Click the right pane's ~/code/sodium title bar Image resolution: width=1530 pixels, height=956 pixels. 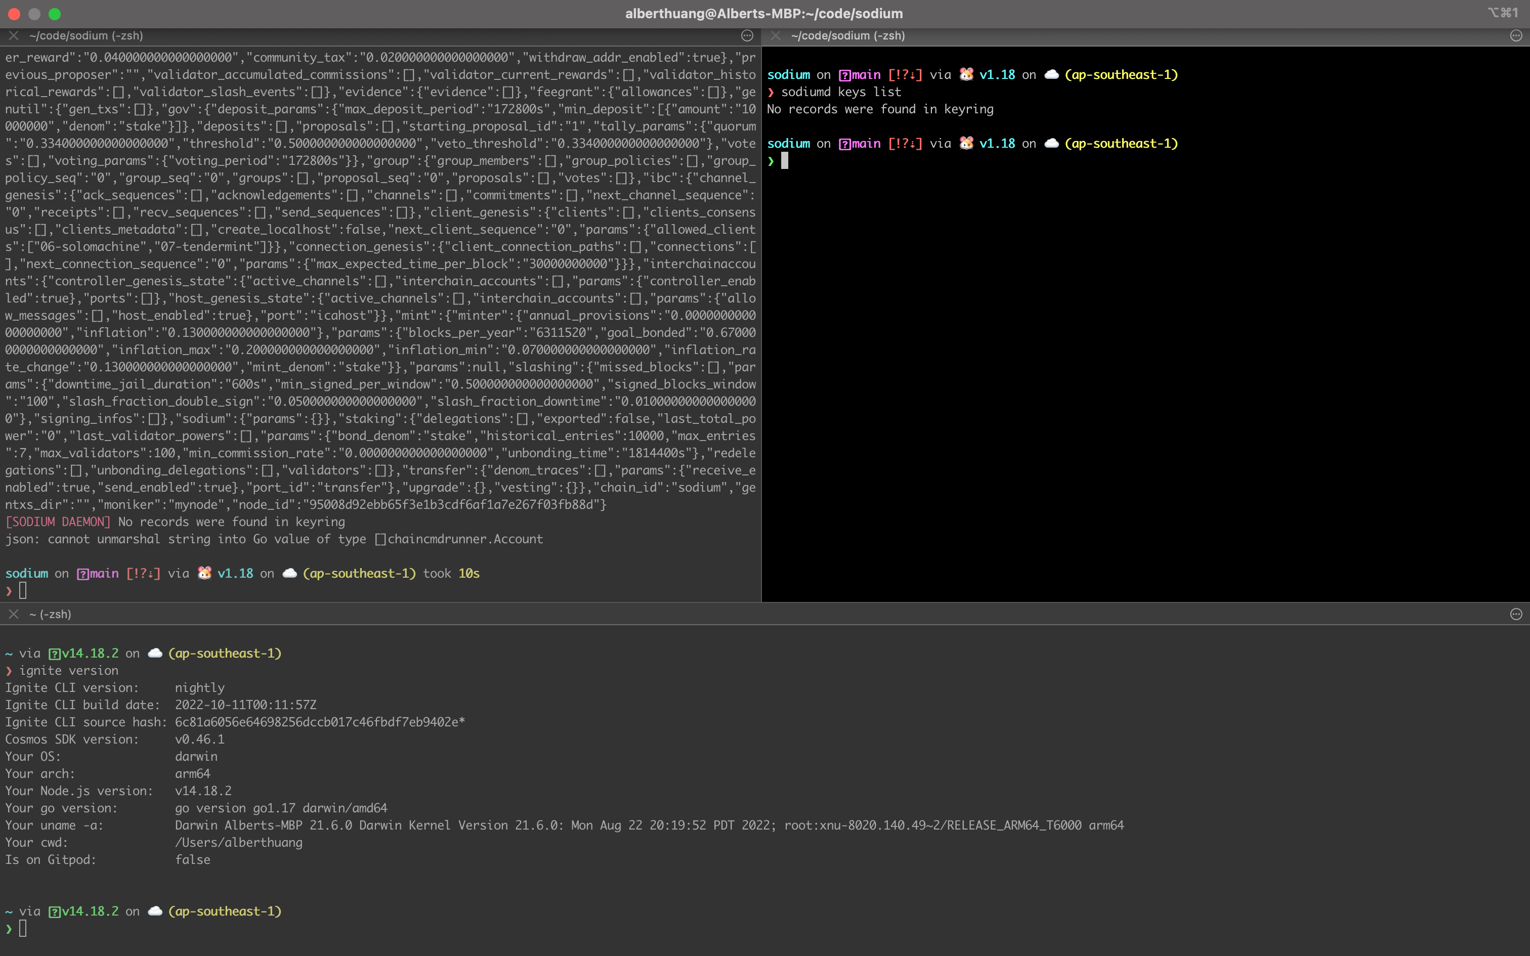[847, 36]
